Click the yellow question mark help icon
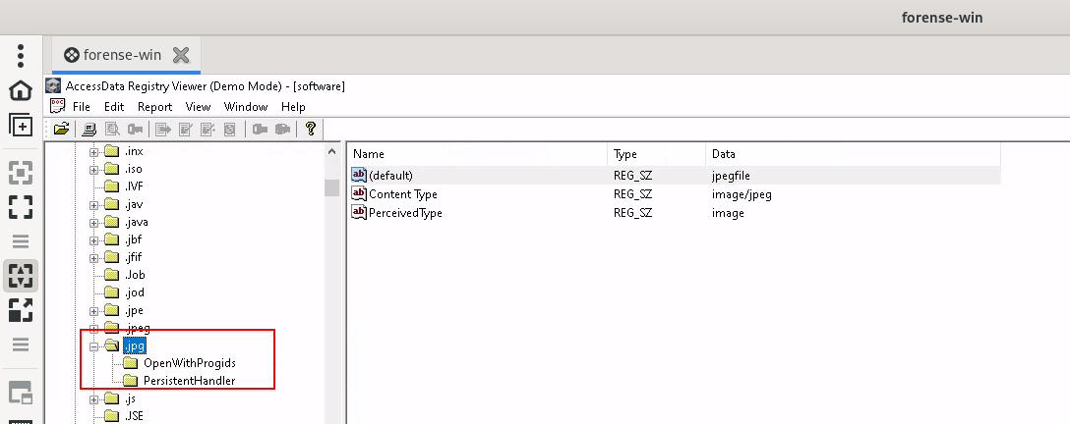Screen dimensions: 1070x424 point(311,129)
